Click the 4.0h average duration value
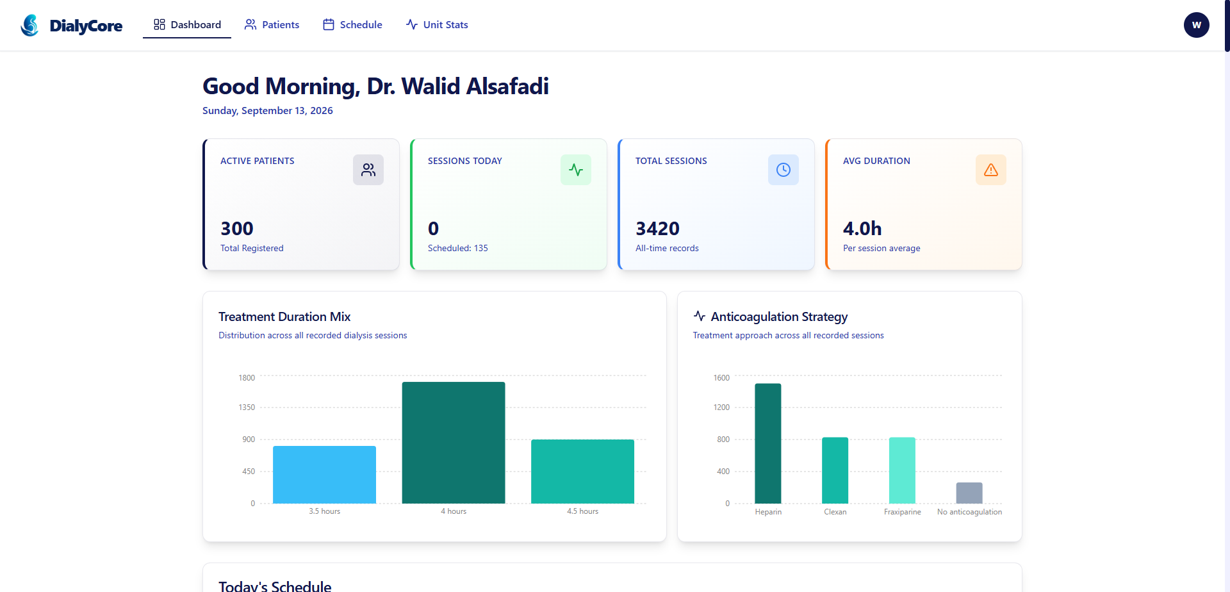 click(x=862, y=229)
